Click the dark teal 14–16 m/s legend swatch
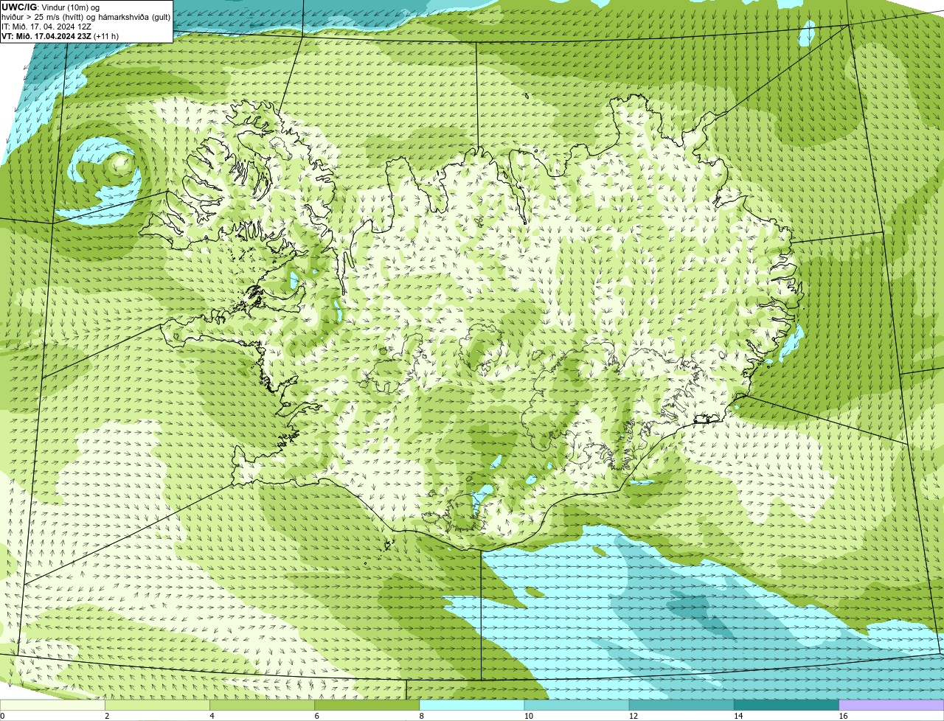The image size is (944, 721). pyautogui.click(x=786, y=705)
